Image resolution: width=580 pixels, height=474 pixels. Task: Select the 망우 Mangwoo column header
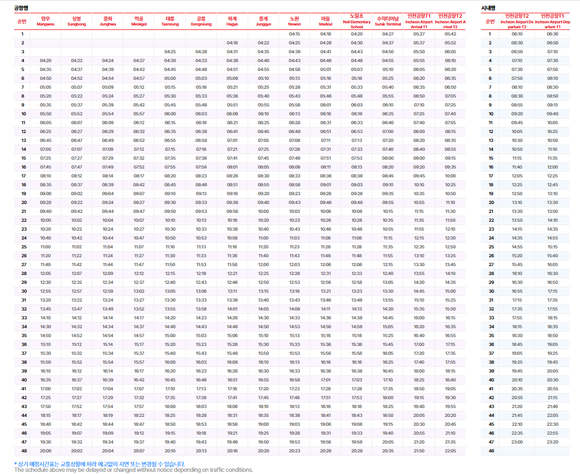[x=45, y=21]
